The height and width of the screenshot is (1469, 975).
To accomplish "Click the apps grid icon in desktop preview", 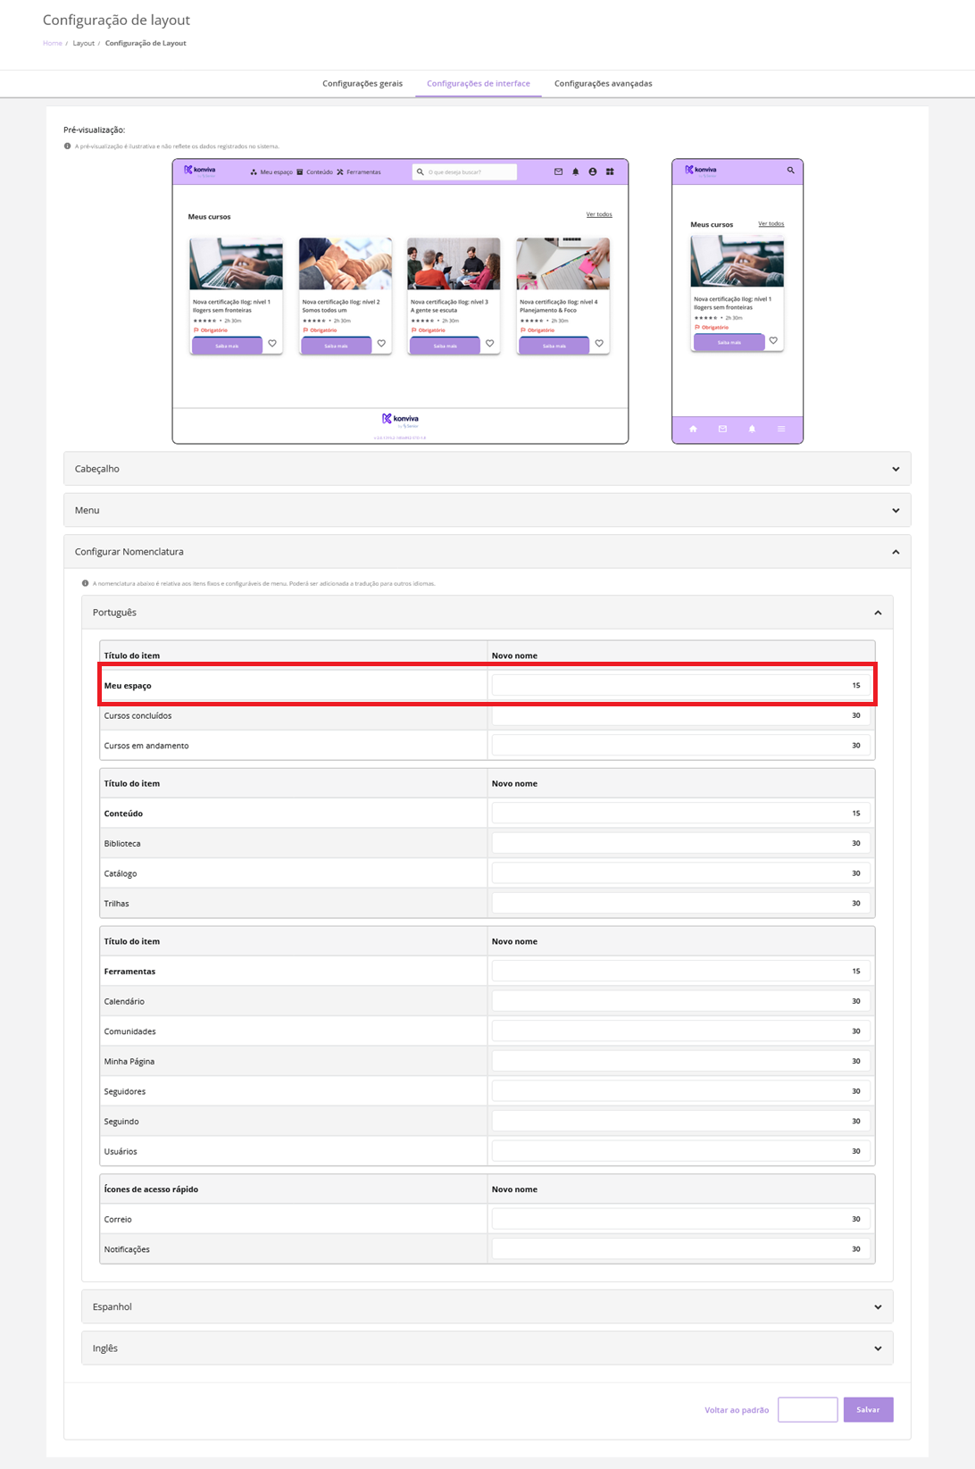I will point(610,171).
